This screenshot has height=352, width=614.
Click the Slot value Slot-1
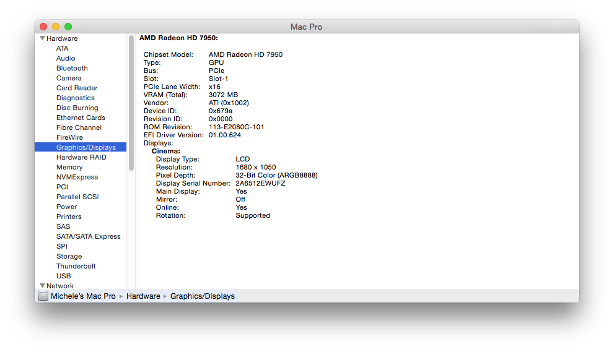tap(218, 79)
